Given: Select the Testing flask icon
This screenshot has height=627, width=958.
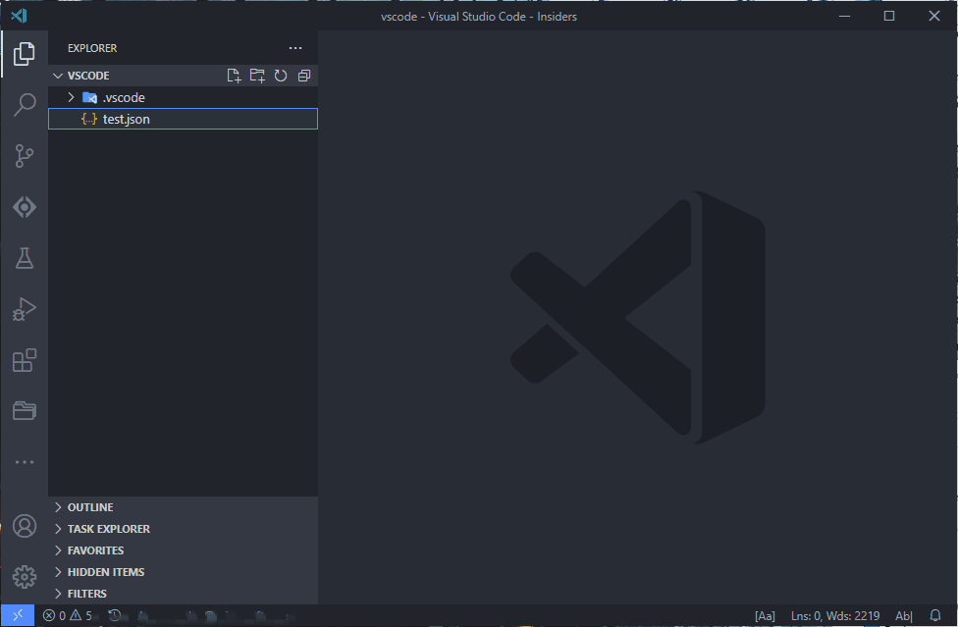Looking at the screenshot, I should (x=24, y=258).
